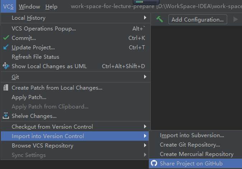This screenshot has height=169, width=242.
Task: Choose Import into Subversion
Action: [192, 135]
